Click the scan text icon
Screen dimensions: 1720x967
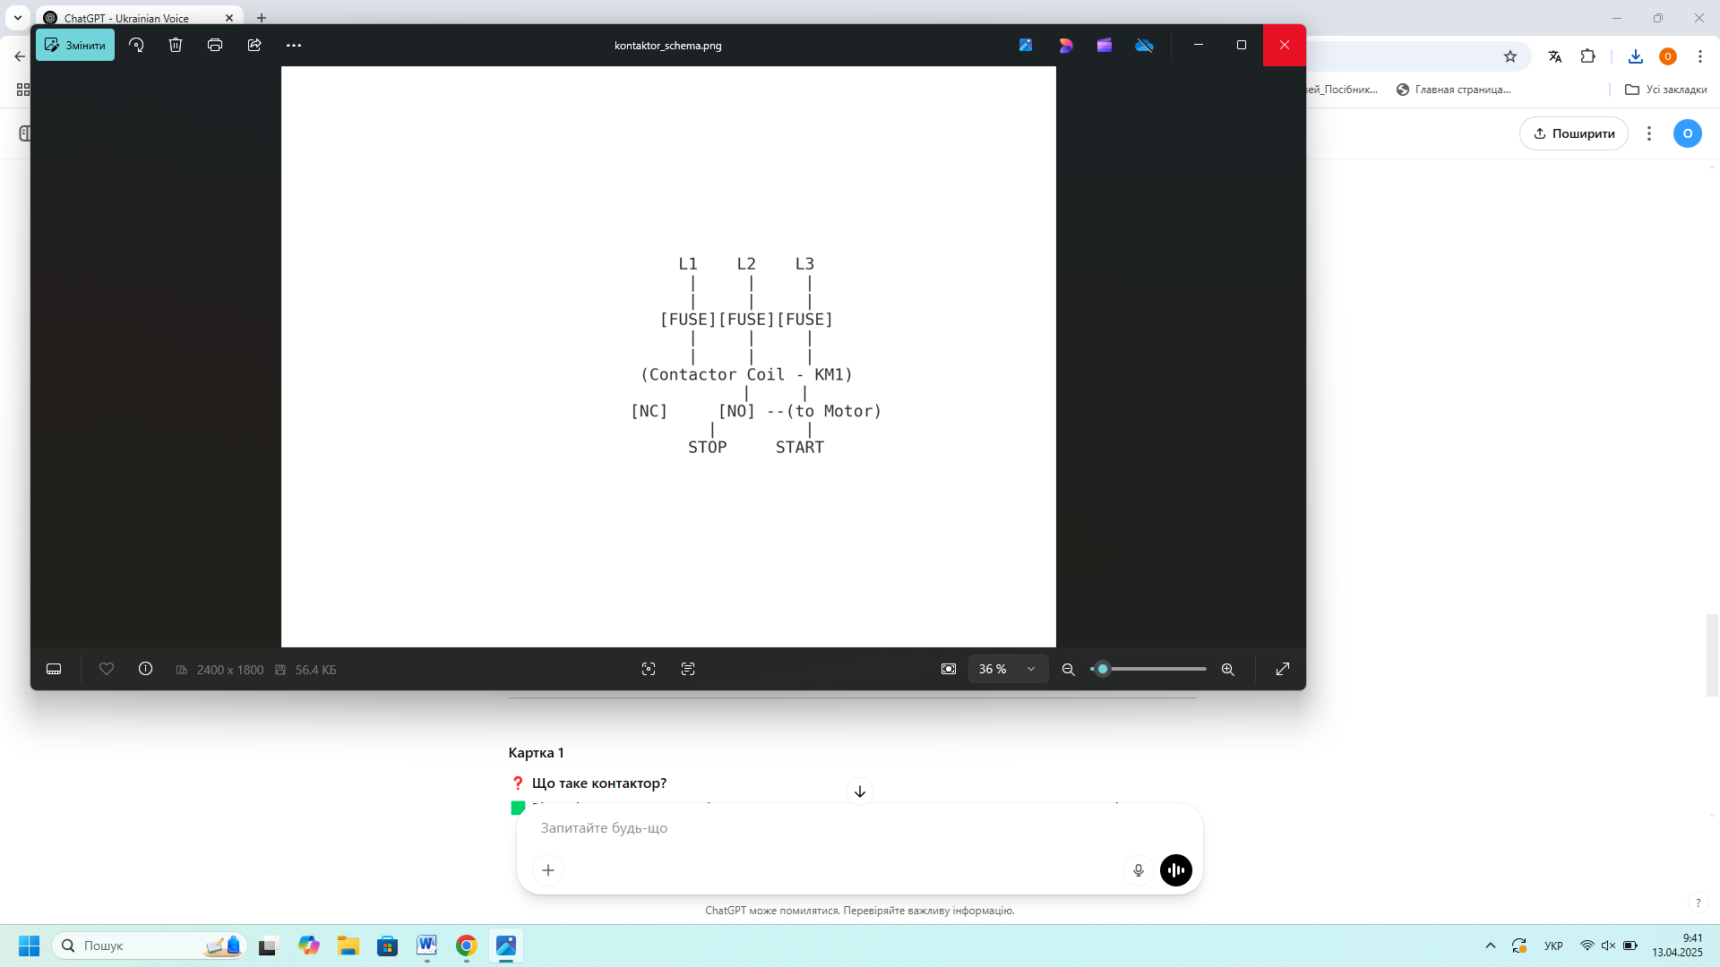pos(688,669)
